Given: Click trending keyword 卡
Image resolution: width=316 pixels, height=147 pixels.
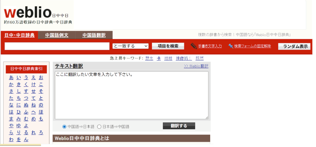Looking at the screenshot, I should [159, 58].
